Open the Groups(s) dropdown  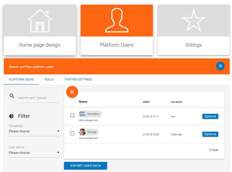[34, 131]
